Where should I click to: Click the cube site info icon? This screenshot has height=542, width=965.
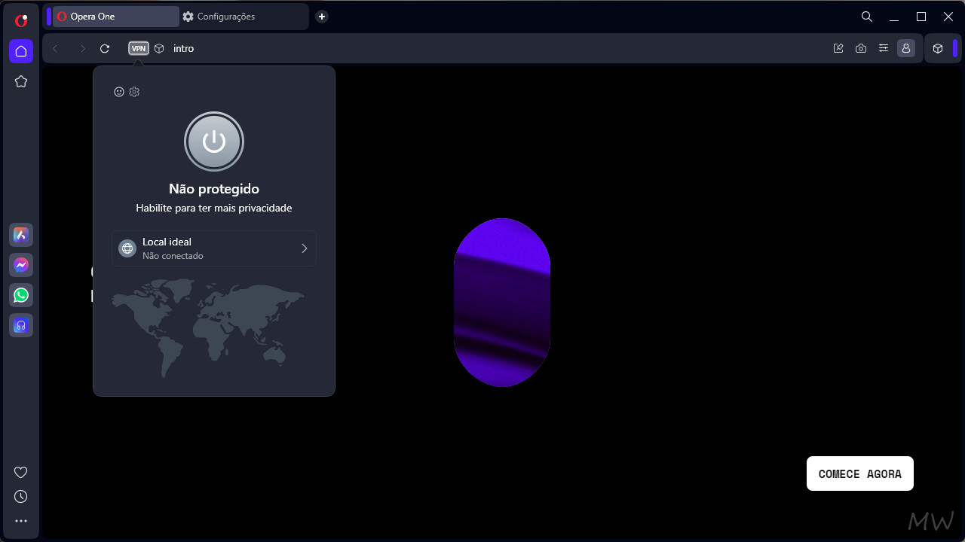pyautogui.click(x=159, y=48)
